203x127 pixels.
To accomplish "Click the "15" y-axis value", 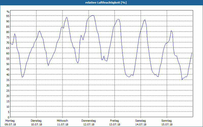I will (x=8, y=101).
